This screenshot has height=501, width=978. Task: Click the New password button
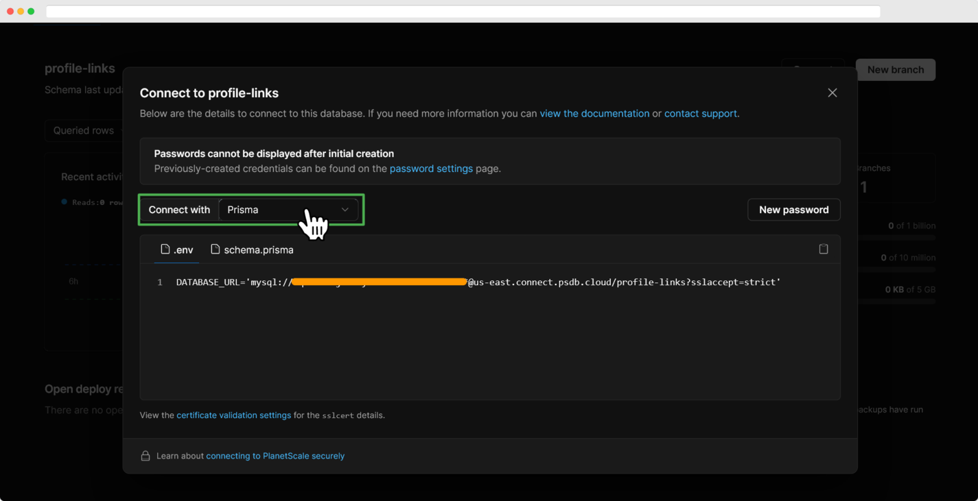click(x=793, y=210)
